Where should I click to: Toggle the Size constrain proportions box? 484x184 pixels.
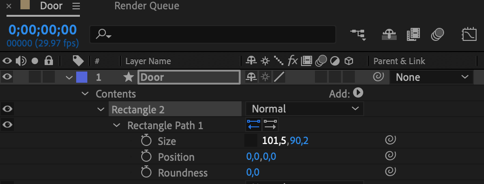point(251,141)
